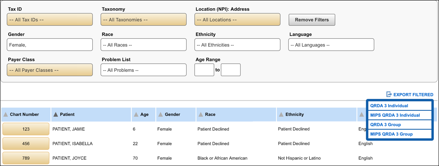This screenshot has height=166, width=439.
Task: Open chart number 789 for Joyce
Action: (26, 158)
